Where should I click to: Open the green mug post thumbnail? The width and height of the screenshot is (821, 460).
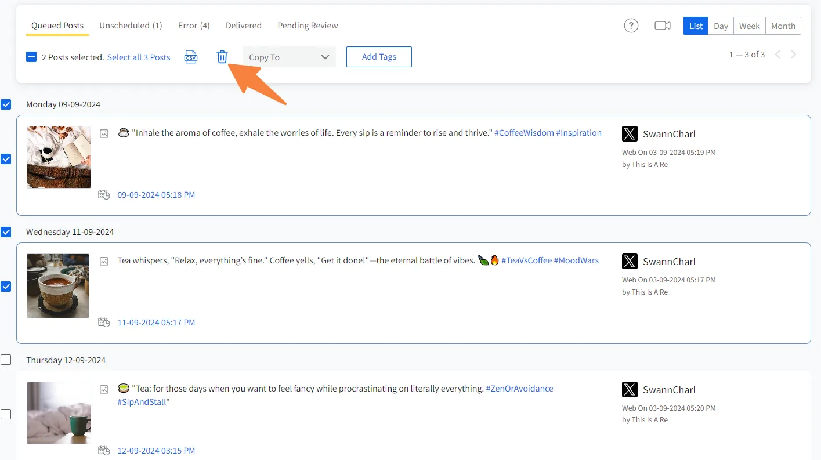(x=59, y=413)
